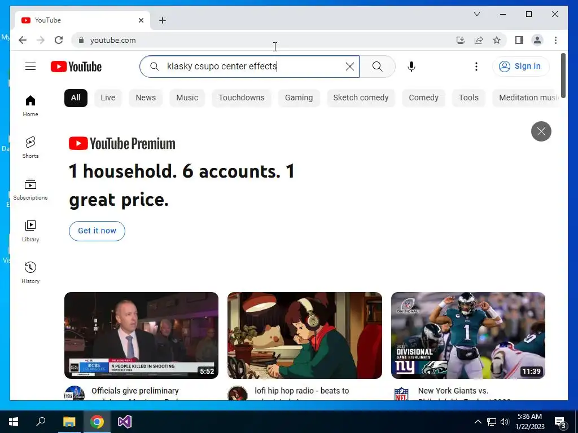The image size is (578, 433).
Task: Select the Gaming filter chip
Action: click(299, 98)
